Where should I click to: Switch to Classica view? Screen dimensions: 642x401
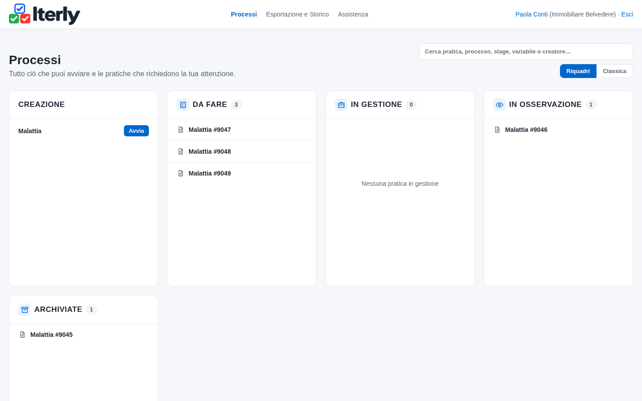click(x=614, y=71)
